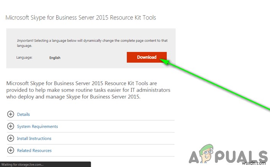270x167 pixels.
Task: Expand the Related Resources text link
Action: point(34,151)
